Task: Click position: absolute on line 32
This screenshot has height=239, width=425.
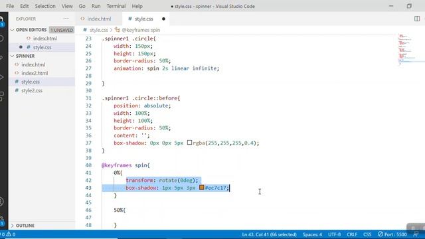Action: pyautogui.click(x=142, y=106)
